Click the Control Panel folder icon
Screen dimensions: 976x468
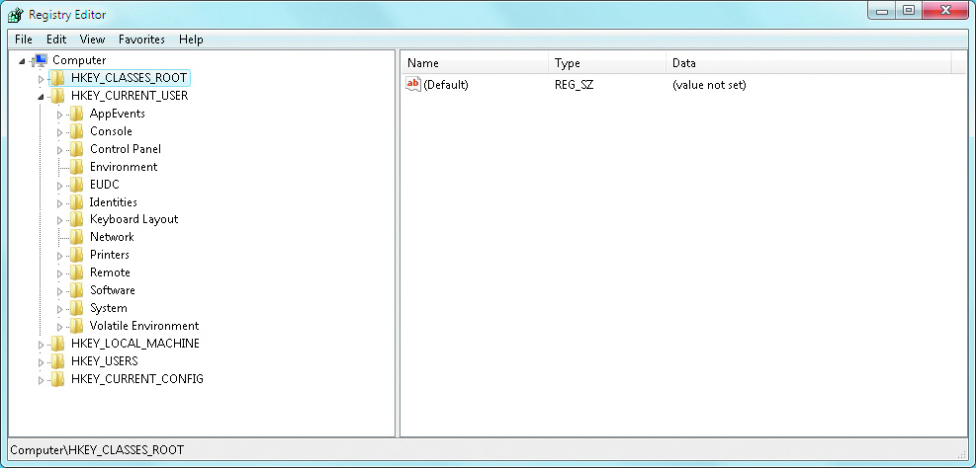click(76, 149)
